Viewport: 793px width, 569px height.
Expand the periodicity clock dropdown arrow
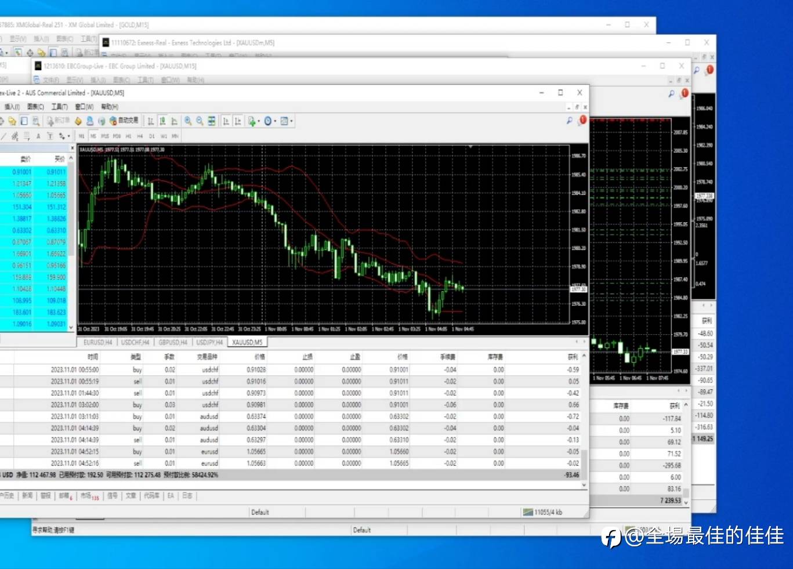click(275, 121)
